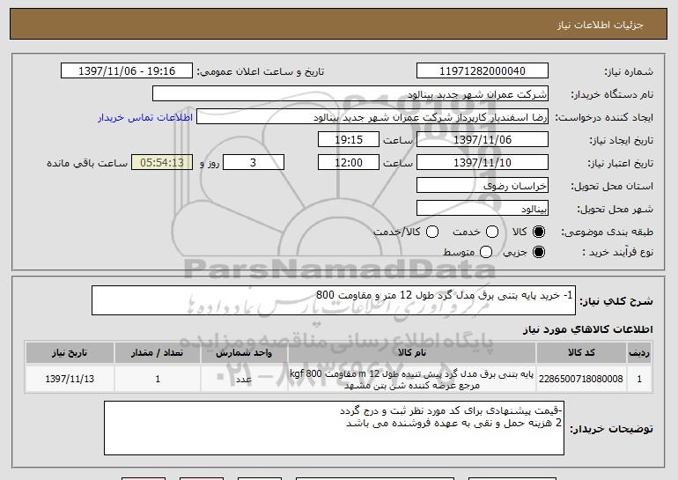Click the creation date field 1397/11/06
The image size is (678, 480).
pyautogui.click(x=483, y=140)
